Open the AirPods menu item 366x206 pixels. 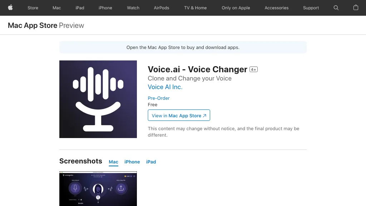pos(162,8)
